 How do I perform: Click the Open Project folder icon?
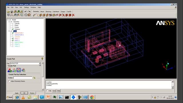click(8, 11)
